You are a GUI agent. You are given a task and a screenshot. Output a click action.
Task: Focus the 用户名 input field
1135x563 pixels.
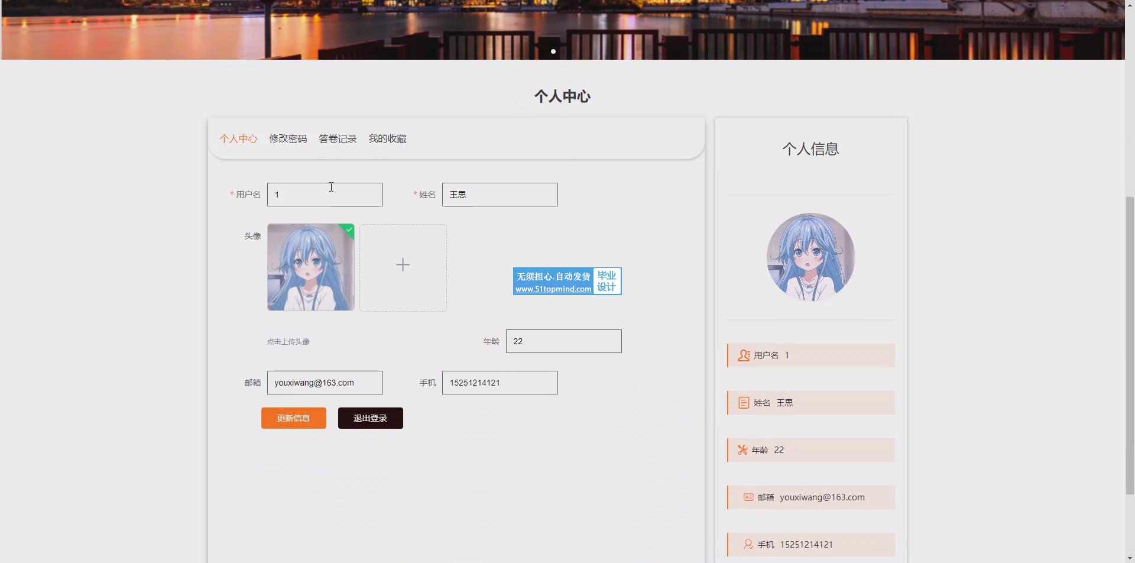click(x=325, y=195)
